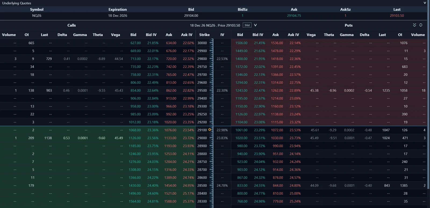
Task: Click the underlying bid 29104.00
Action: 191,16
